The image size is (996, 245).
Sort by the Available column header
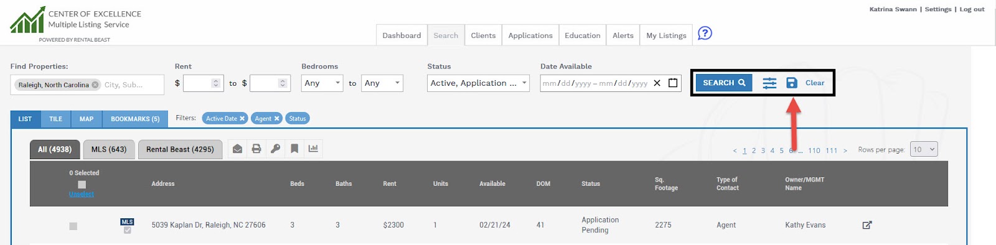coord(492,183)
